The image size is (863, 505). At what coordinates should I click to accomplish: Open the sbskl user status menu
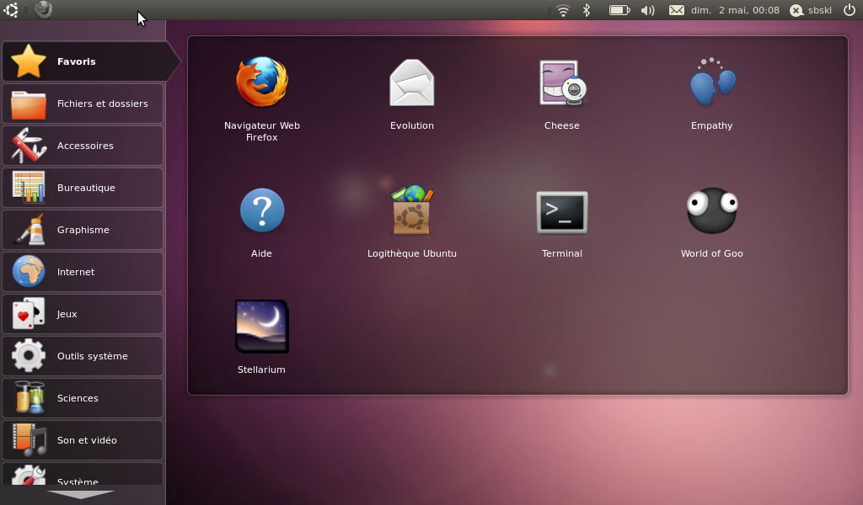tap(811, 10)
